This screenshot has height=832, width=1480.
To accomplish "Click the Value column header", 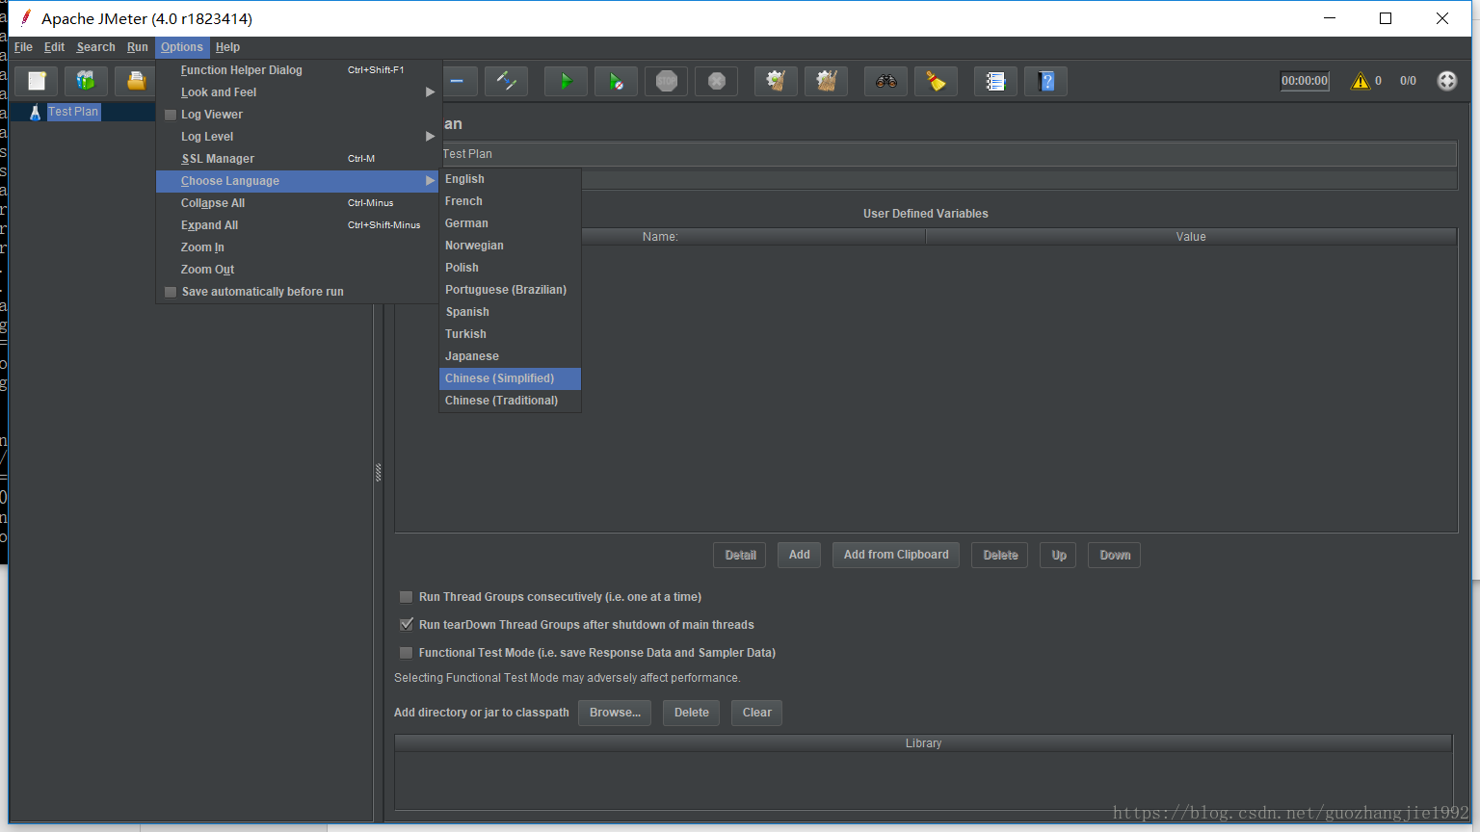I will (1191, 237).
